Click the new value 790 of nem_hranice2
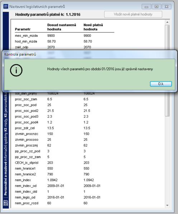 86,174
